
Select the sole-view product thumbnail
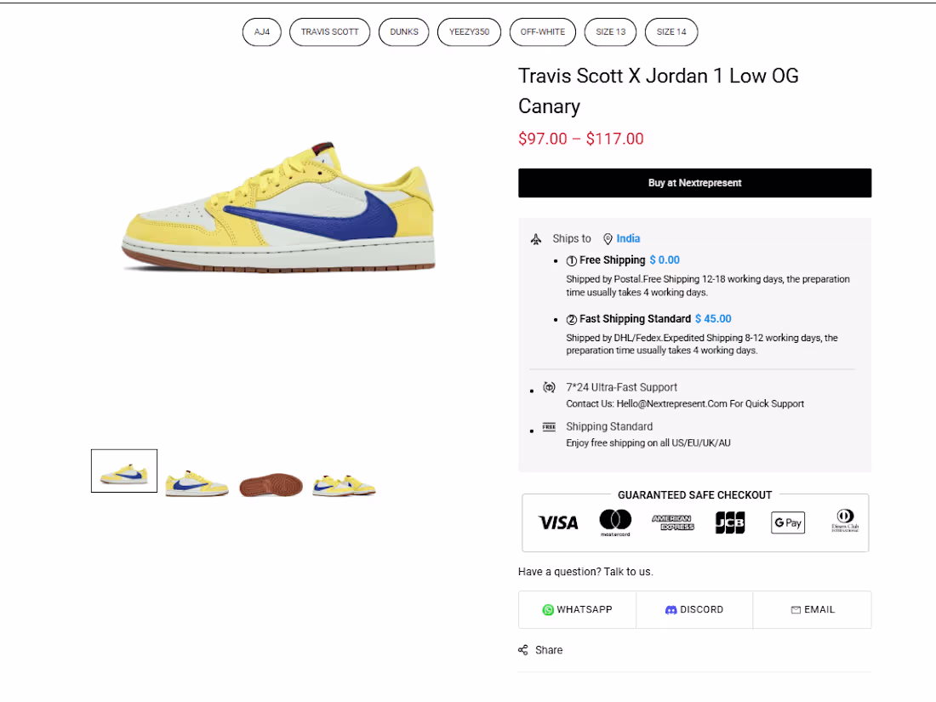tap(270, 477)
